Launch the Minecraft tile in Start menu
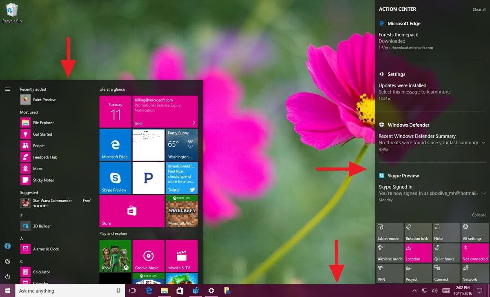This screenshot has width=490, height=297. [x=181, y=211]
